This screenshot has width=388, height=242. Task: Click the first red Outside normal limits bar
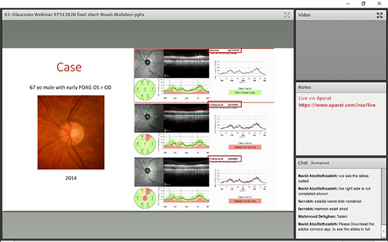pyautogui.click(x=244, y=147)
